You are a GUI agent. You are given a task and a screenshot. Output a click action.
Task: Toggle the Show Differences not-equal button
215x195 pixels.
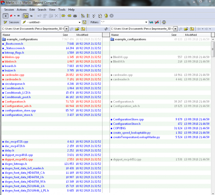coord(11,16)
